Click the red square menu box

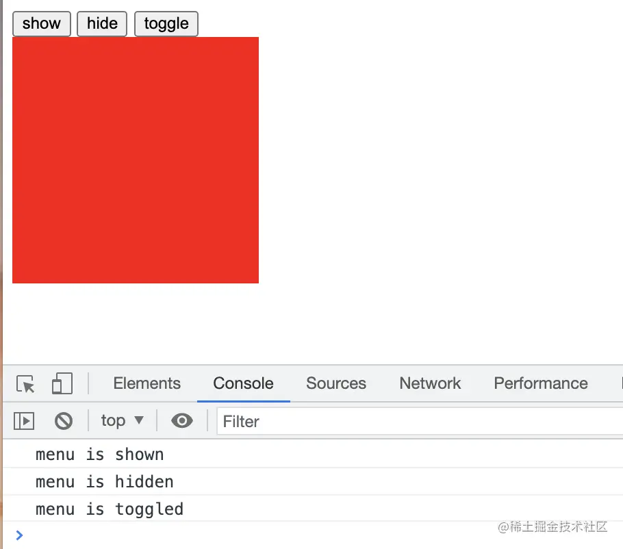(136, 160)
